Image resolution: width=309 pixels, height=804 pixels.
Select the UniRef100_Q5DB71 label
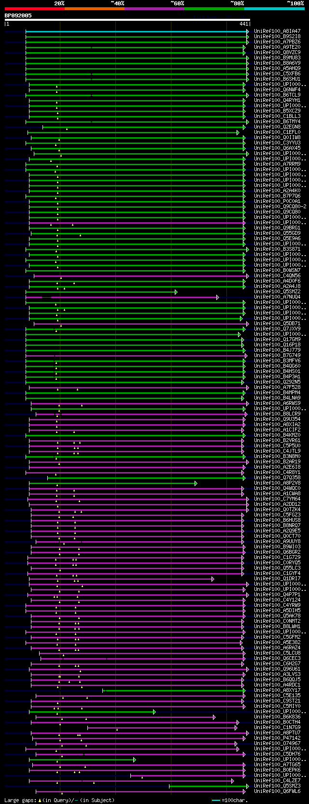click(x=277, y=324)
